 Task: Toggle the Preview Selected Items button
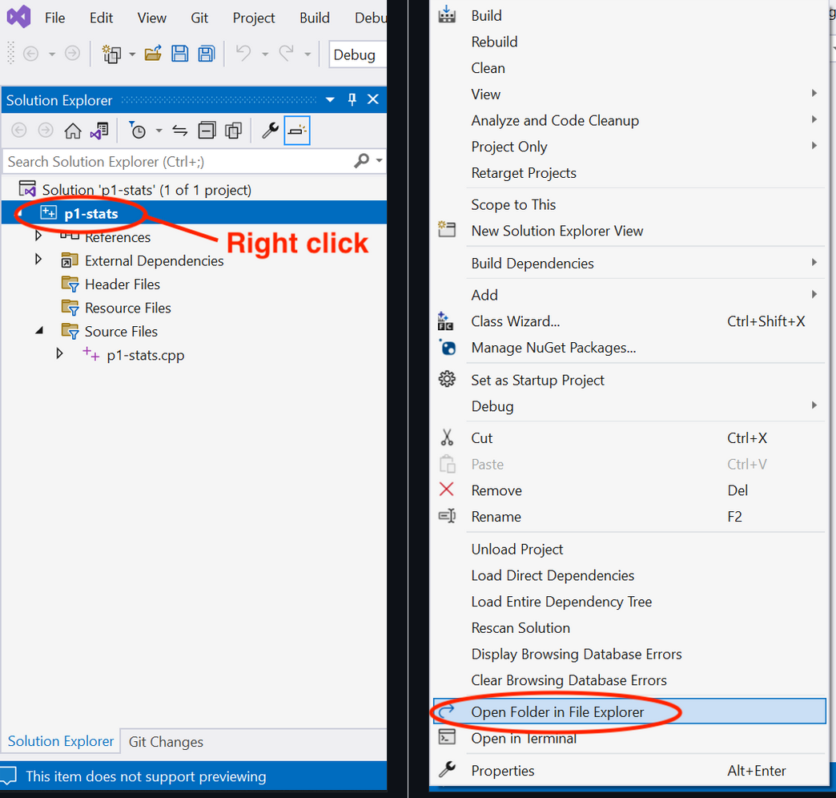pyautogui.click(x=297, y=130)
